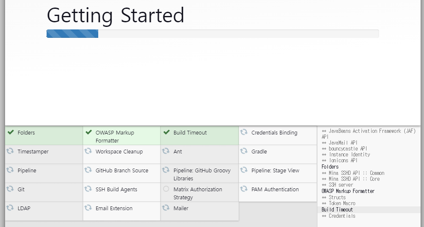
Task: Click the refresh icon next to LDAP
Action: (x=10, y=208)
